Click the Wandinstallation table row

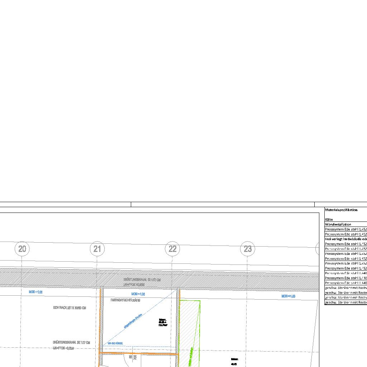(338, 224)
